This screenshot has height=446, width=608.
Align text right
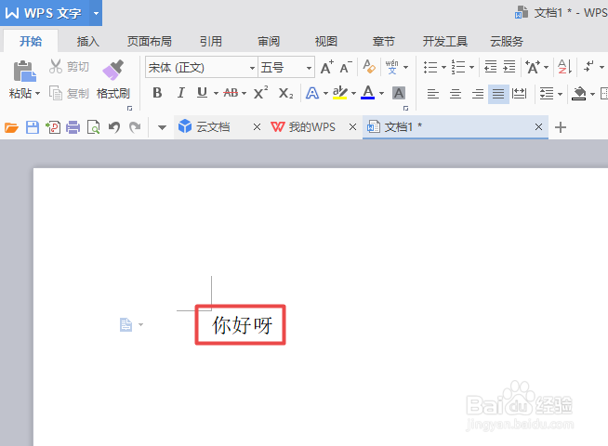pyautogui.click(x=477, y=94)
